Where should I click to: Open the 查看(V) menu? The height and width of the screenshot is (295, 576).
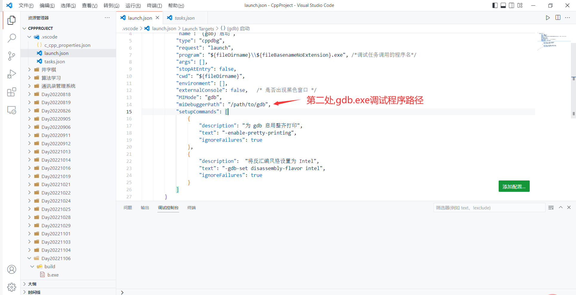90,5
